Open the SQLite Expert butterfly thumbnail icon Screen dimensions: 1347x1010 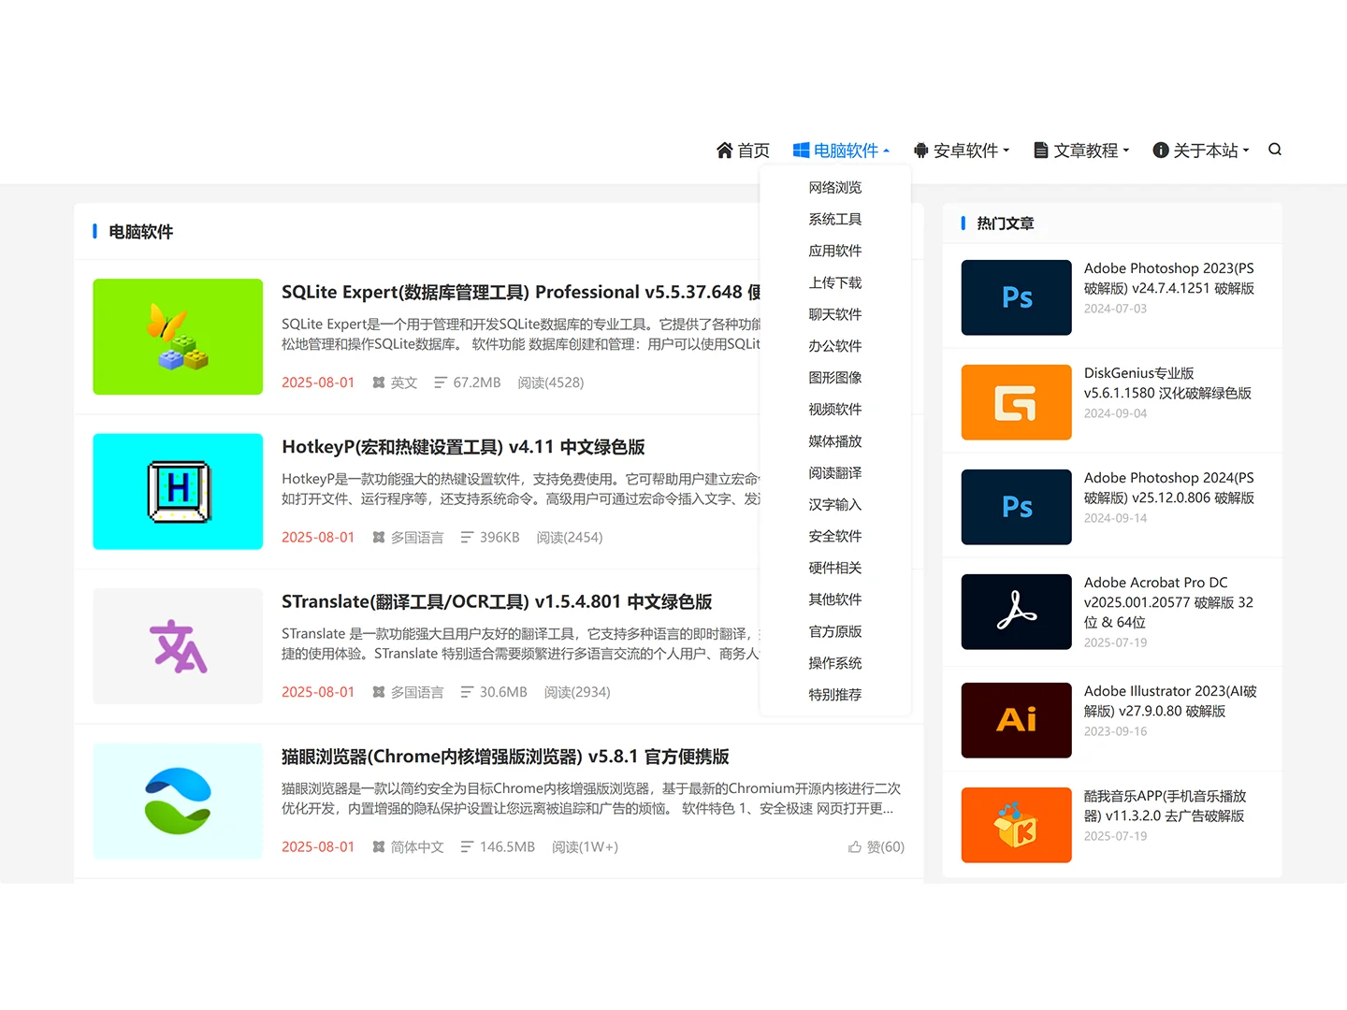pos(177,337)
